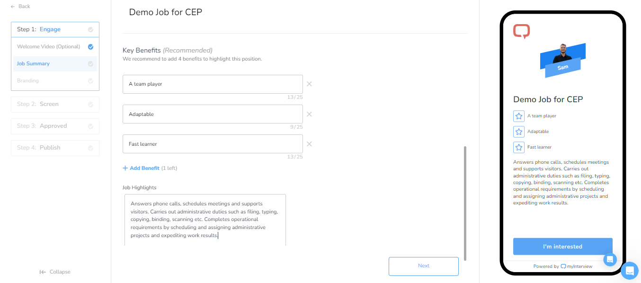Image resolution: width=641 pixels, height=283 pixels.
Task: Click the Add Benefit link
Action: point(144,168)
